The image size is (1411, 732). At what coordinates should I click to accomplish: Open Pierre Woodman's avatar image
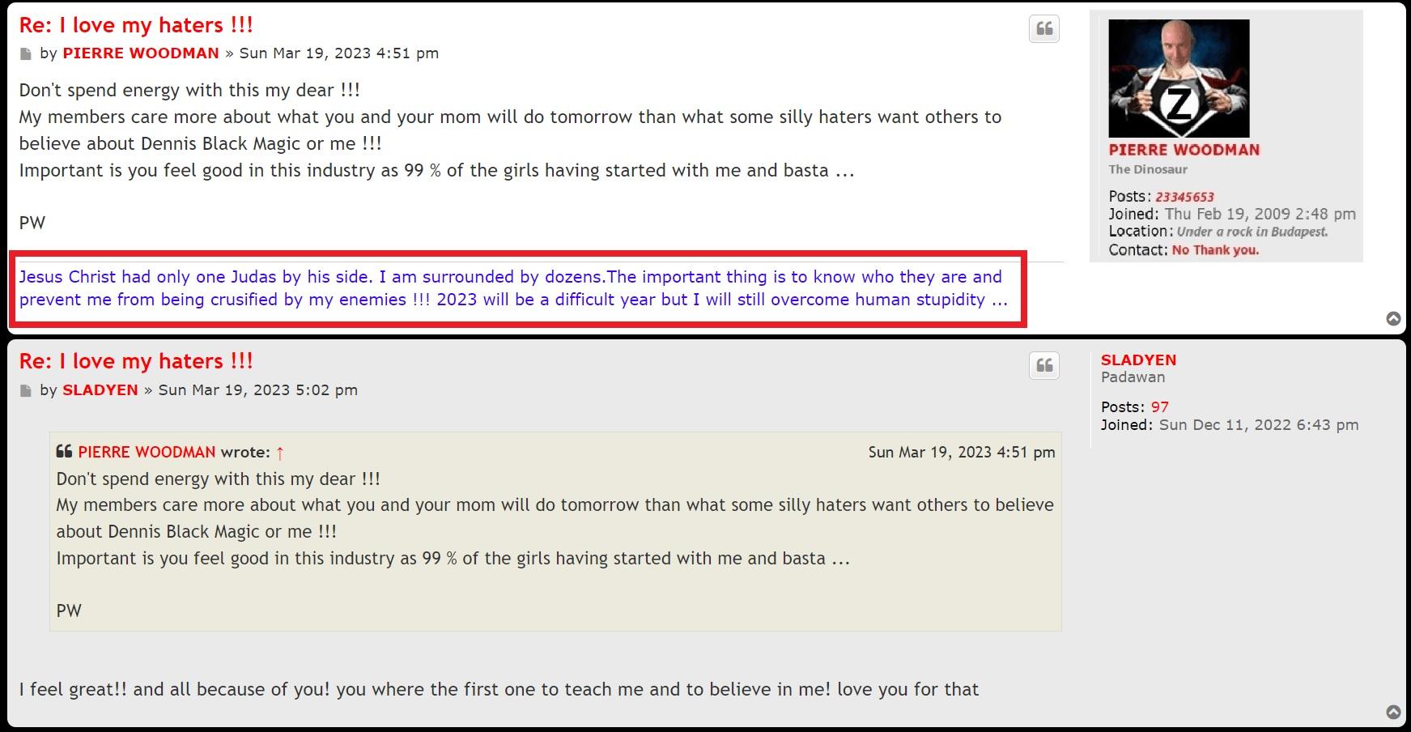(x=1178, y=79)
